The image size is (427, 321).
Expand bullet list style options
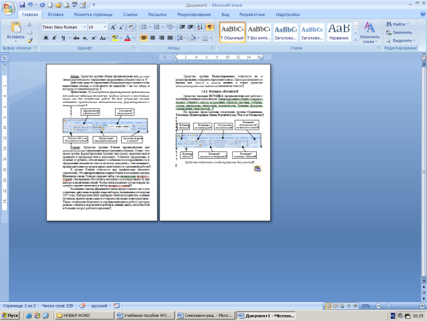click(150, 27)
